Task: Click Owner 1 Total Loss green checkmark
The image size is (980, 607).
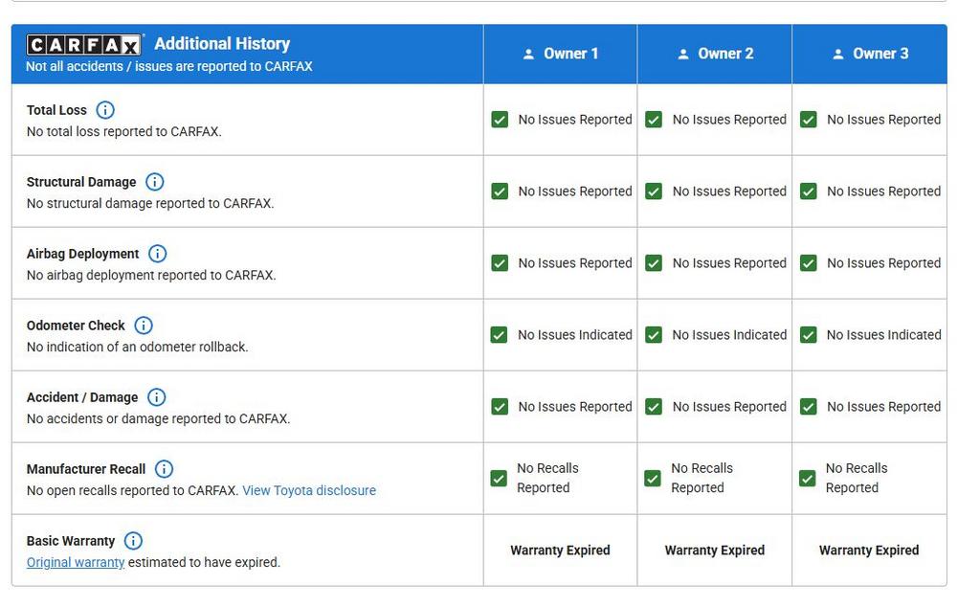Action: tap(500, 120)
